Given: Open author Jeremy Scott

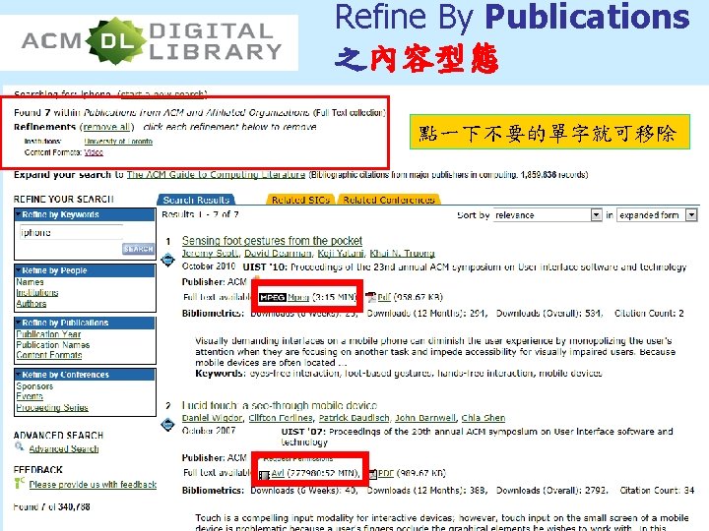Looking at the screenshot, I should pos(211,254).
